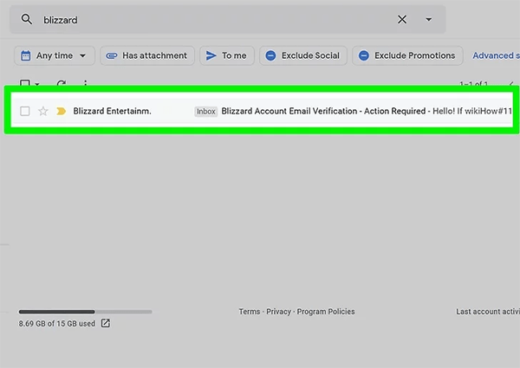Toggle the yellow importance marker

[x=61, y=111]
